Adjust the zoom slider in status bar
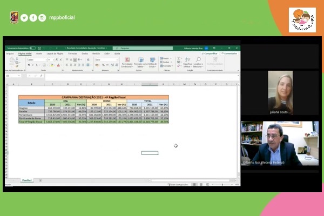 pyautogui.click(x=222, y=184)
